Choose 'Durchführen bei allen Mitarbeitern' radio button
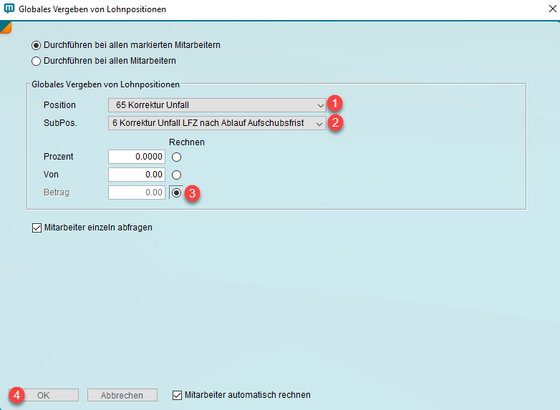 tap(37, 61)
